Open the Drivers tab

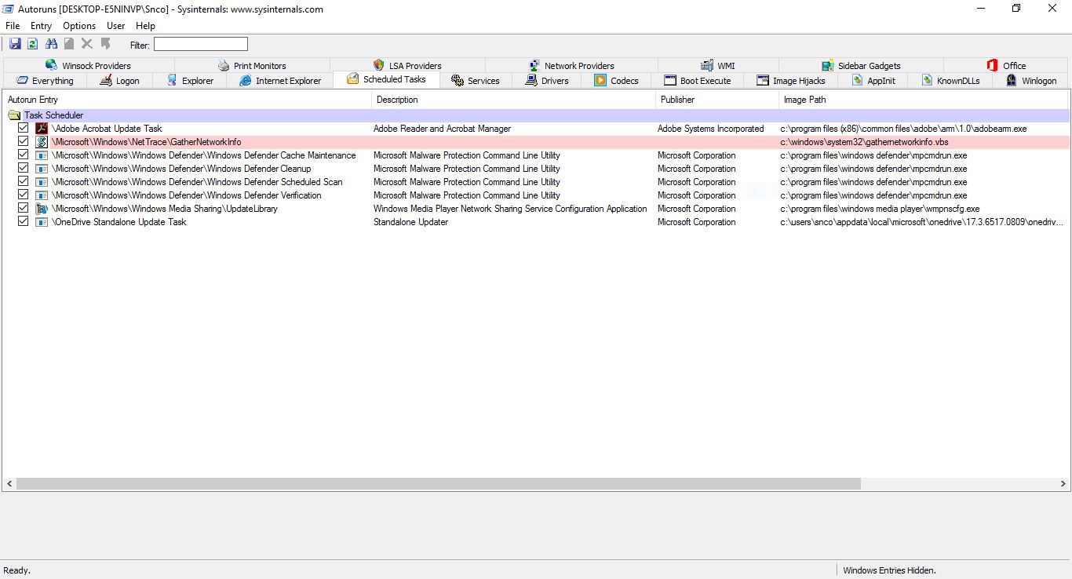tap(547, 80)
